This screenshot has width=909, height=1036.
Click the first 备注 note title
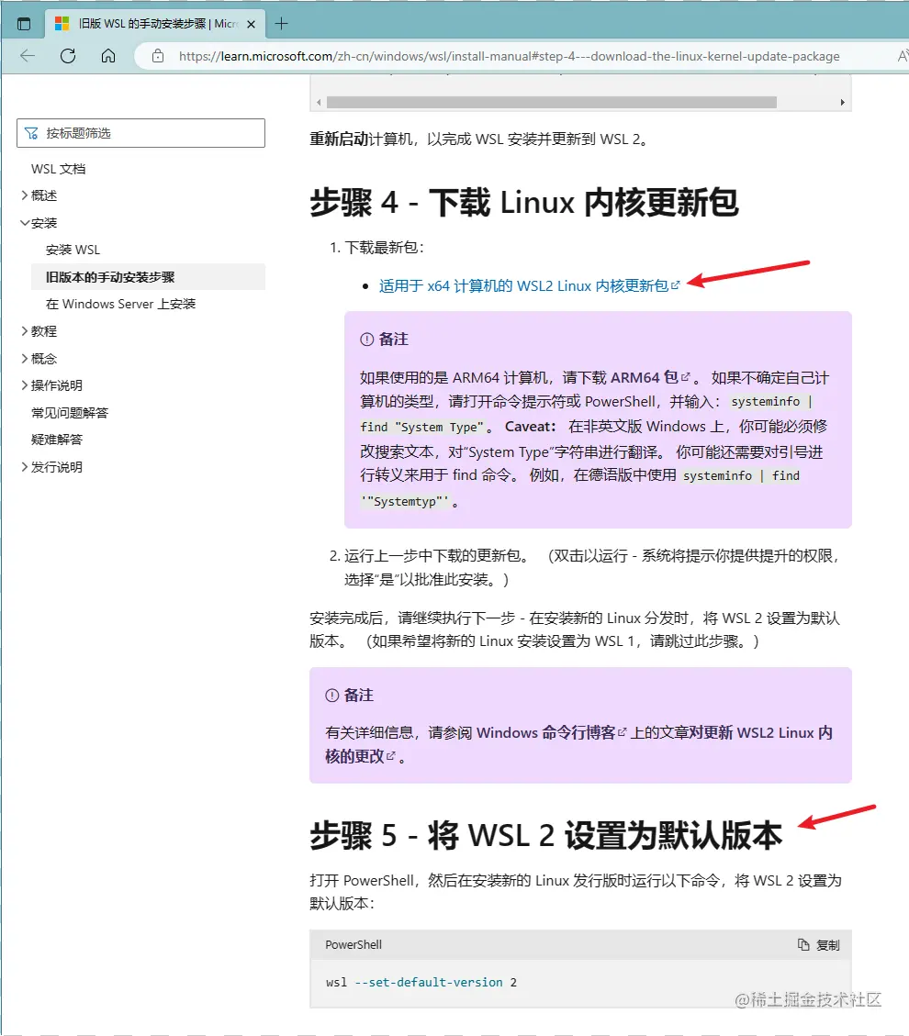(x=393, y=339)
